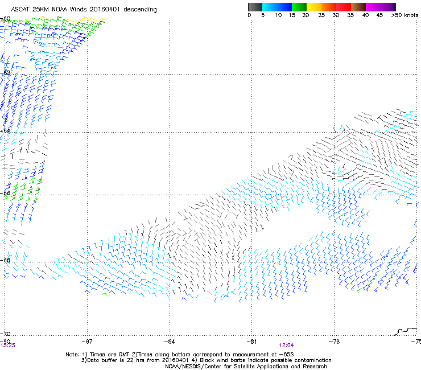Click the longitude label '-87'
The width and height of the screenshot is (421, 370).
tap(87, 342)
